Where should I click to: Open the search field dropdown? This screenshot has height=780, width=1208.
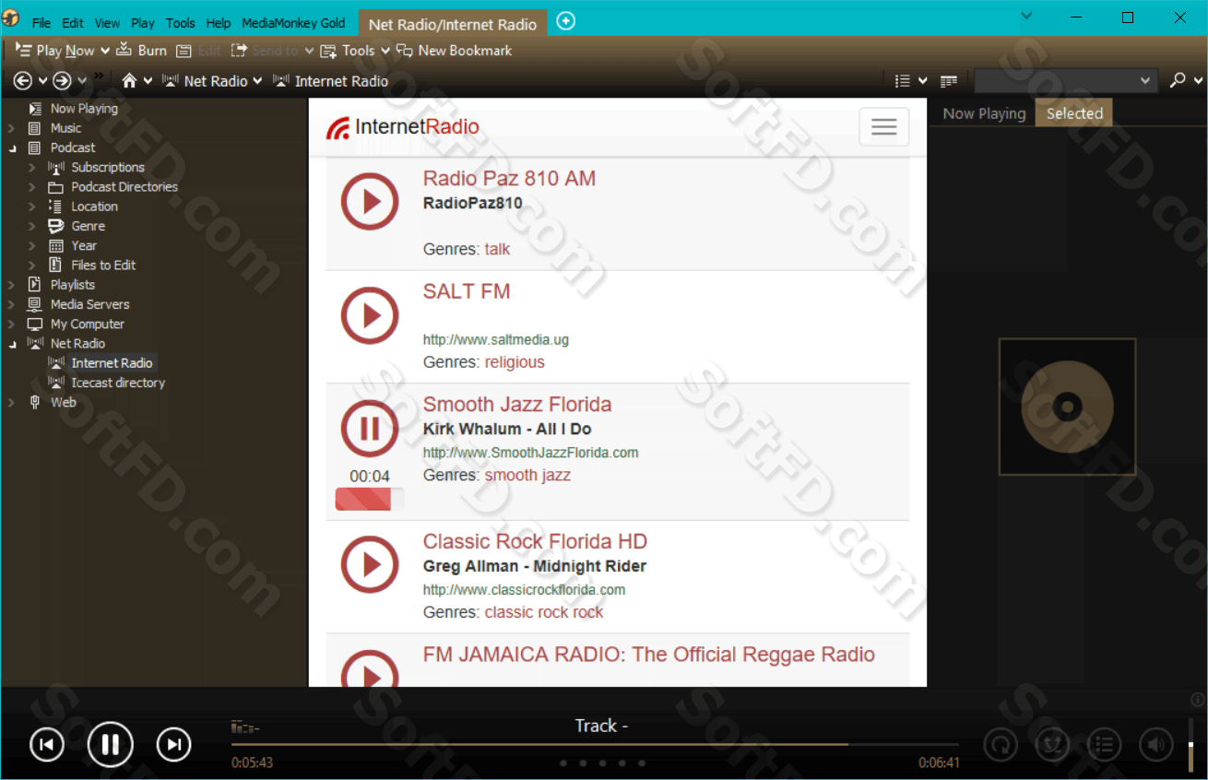pyautogui.click(x=1146, y=81)
